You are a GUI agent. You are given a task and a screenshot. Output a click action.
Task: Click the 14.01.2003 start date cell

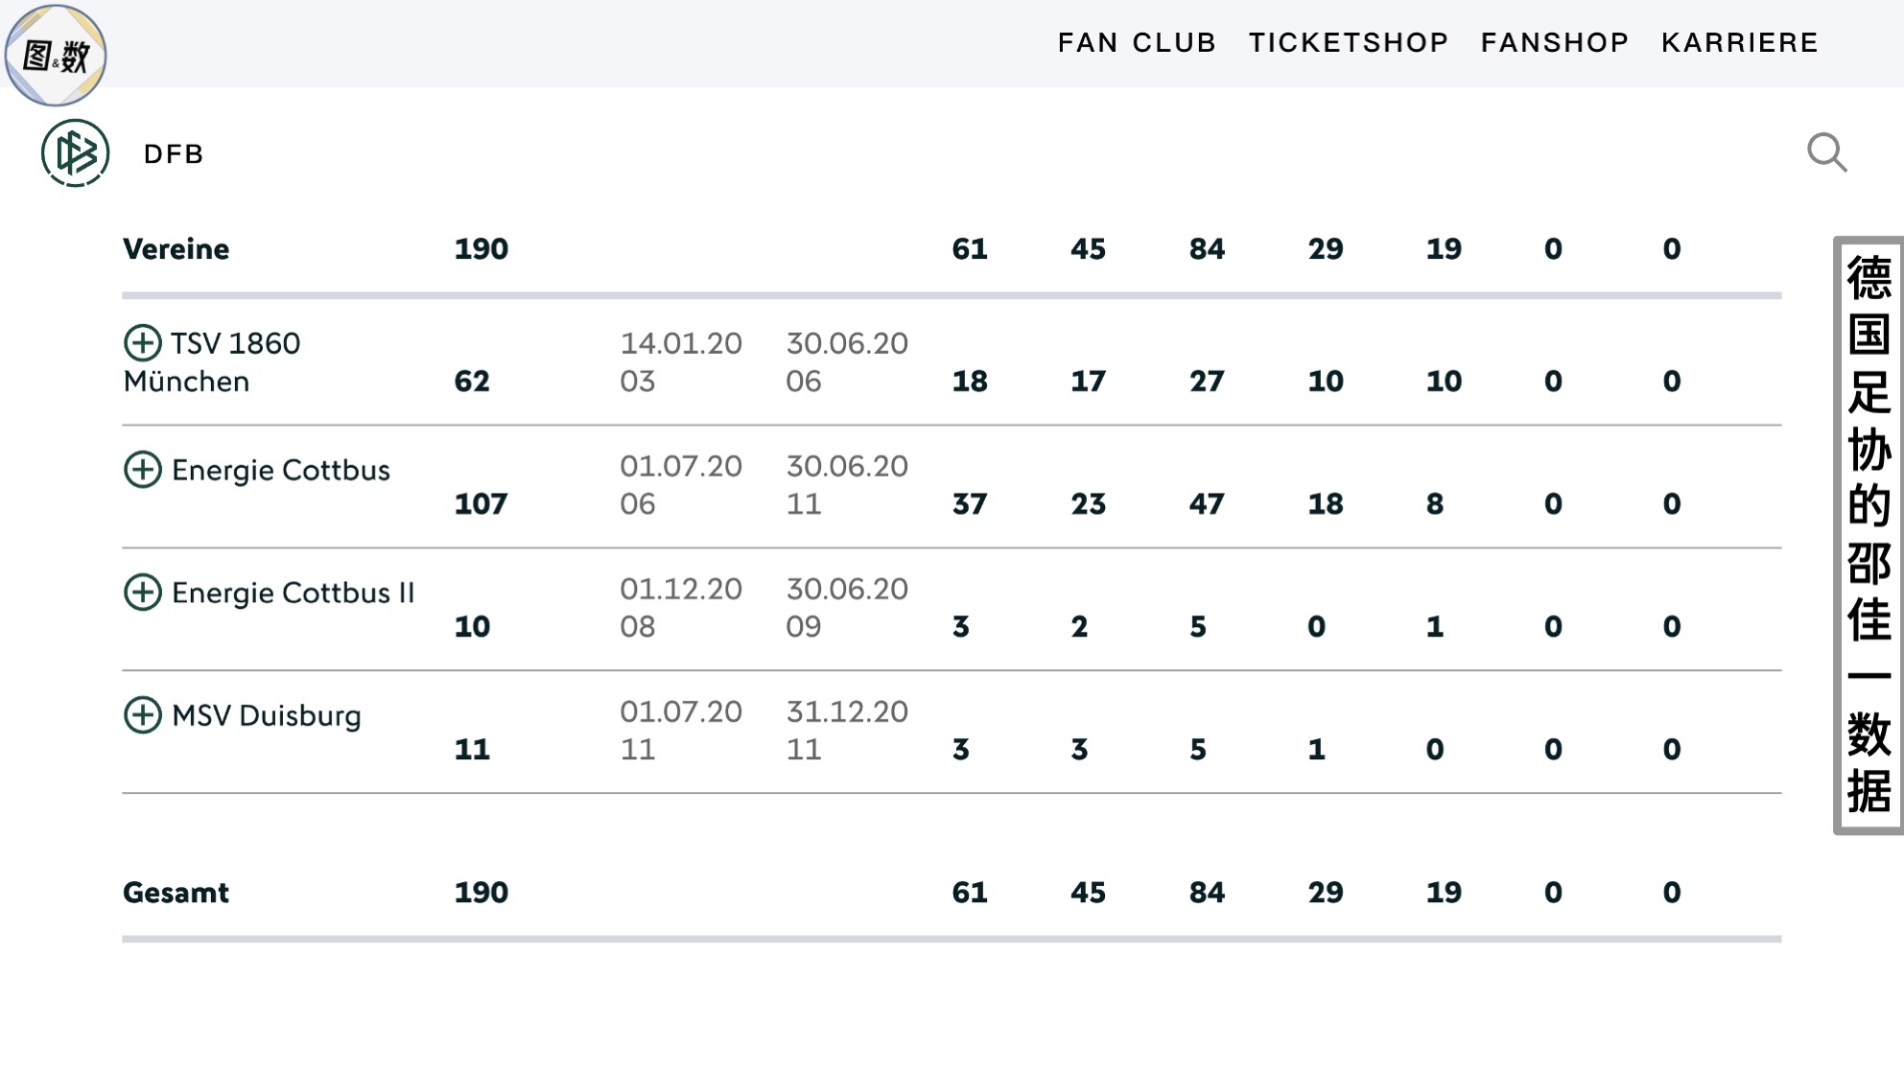pyautogui.click(x=680, y=361)
